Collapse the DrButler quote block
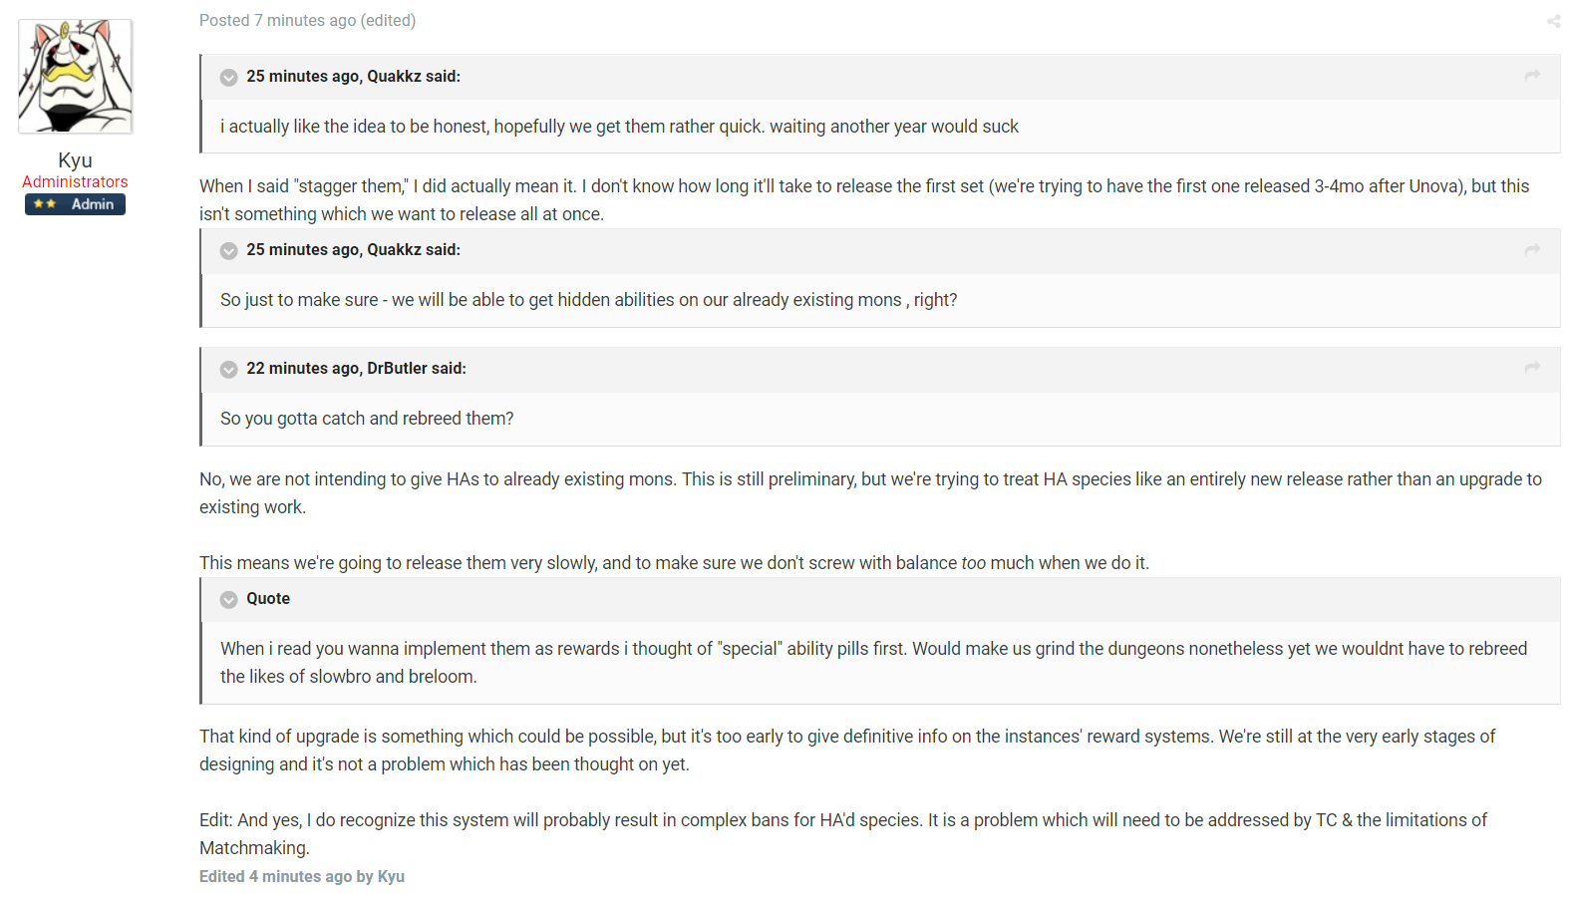Image resolution: width=1571 pixels, height=903 pixels. (228, 370)
